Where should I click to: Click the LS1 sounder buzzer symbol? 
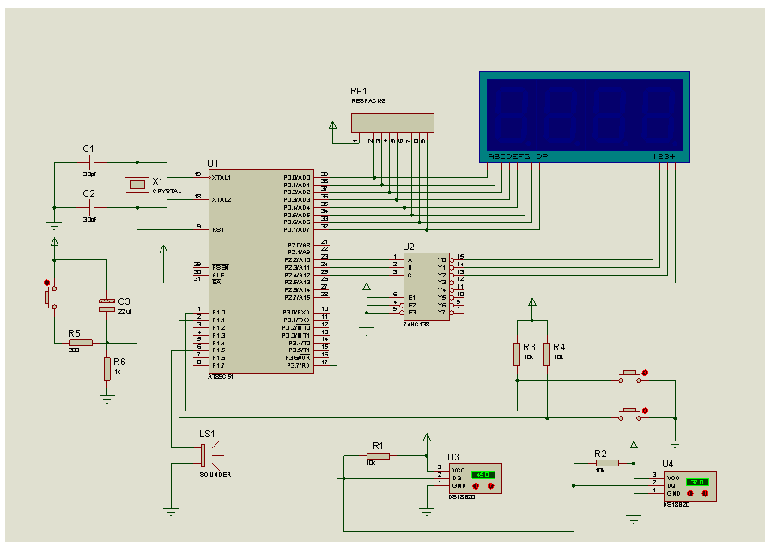click(x=203, y=455)
